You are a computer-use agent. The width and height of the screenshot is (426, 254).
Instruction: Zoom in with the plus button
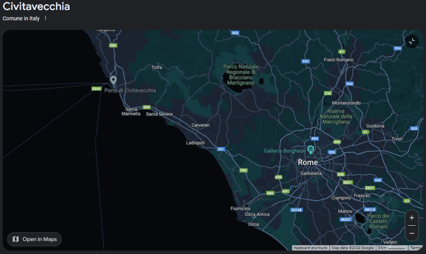coord(412,218)
